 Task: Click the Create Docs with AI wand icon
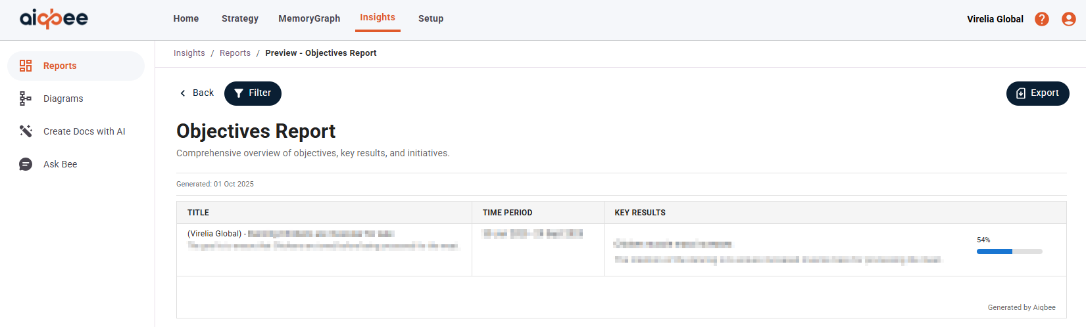(x=26, y=131)
